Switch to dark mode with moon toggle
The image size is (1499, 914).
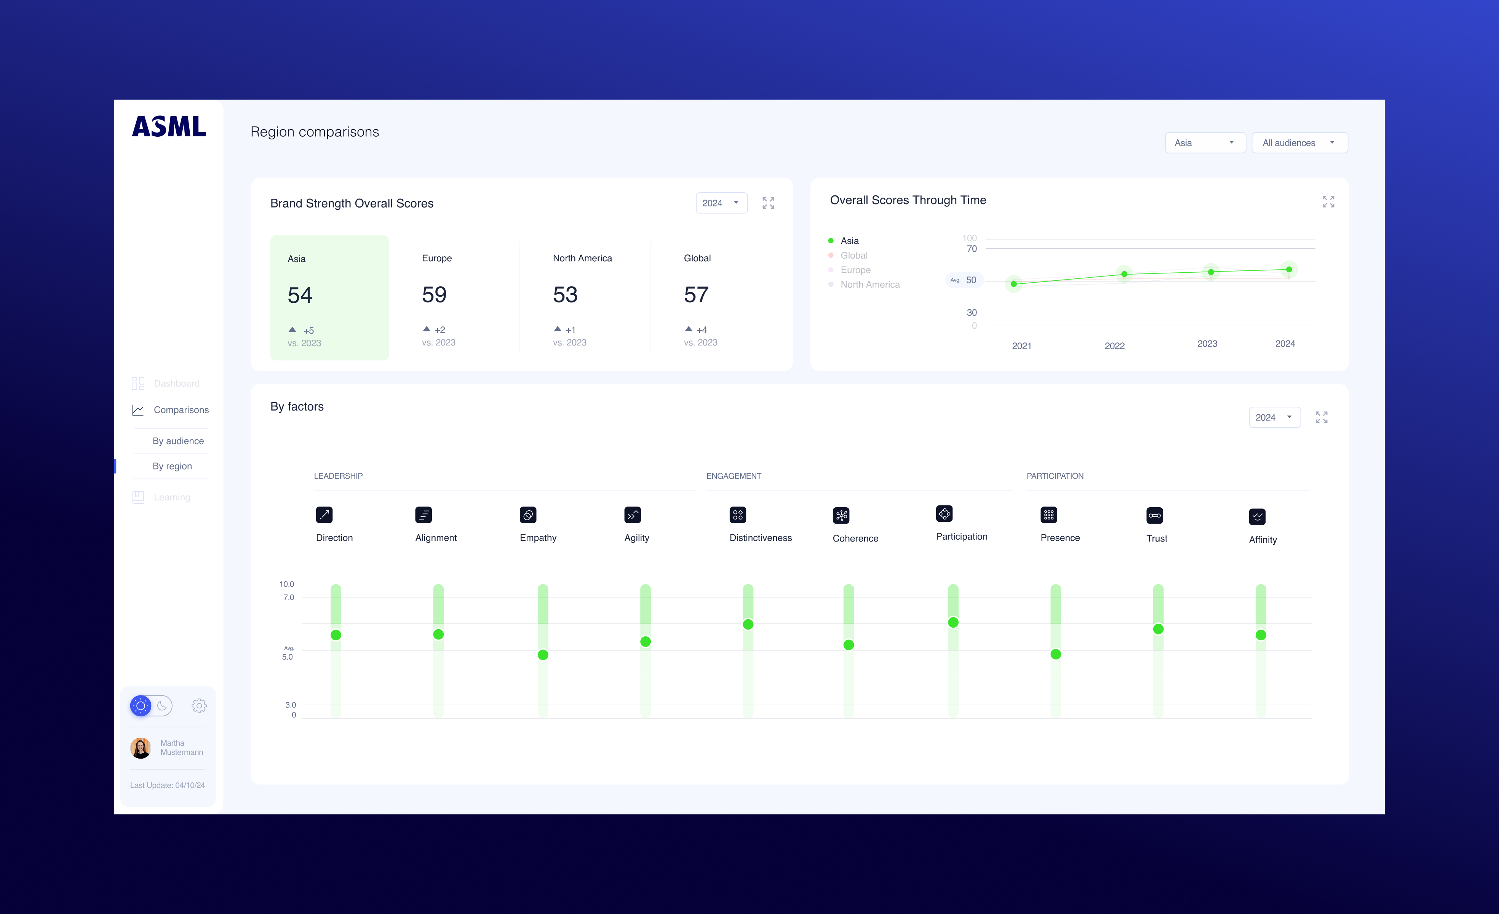162,706
